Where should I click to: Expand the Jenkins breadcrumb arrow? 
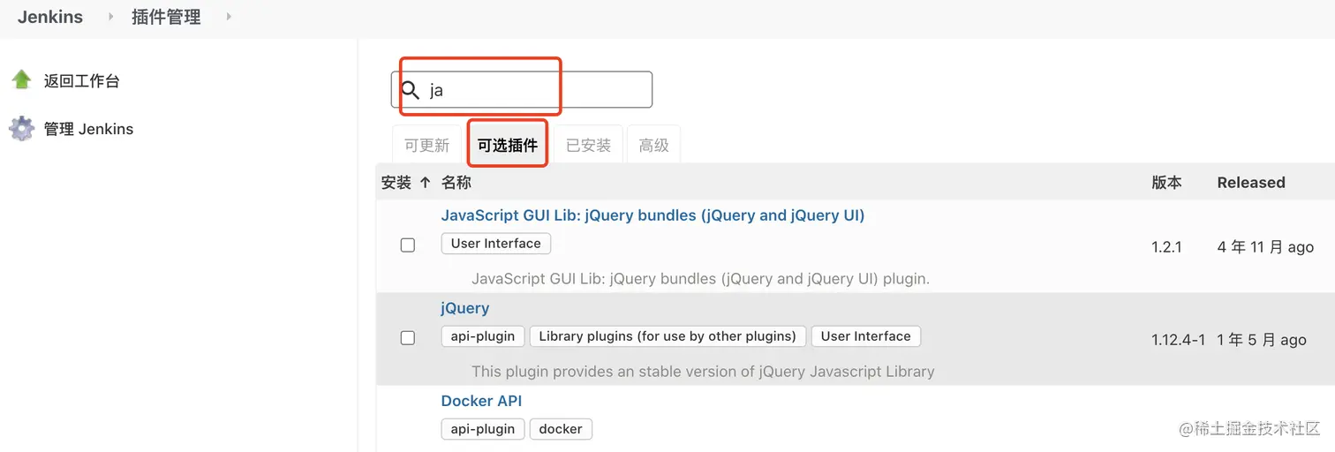[x=111, y=17]
